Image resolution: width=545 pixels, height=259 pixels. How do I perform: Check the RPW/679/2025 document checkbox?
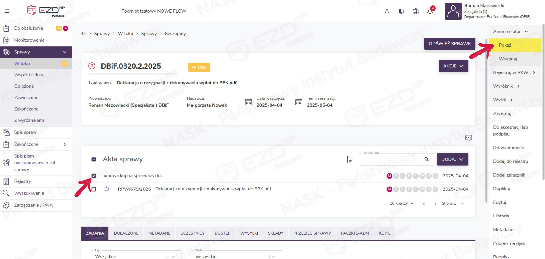94,189
